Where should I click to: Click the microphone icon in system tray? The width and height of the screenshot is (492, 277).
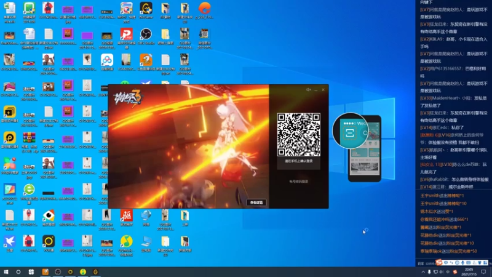429,272
